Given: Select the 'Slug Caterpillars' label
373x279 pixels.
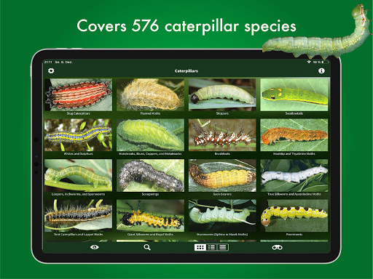Looking at the screenshot, I should (x=78, y=113).
